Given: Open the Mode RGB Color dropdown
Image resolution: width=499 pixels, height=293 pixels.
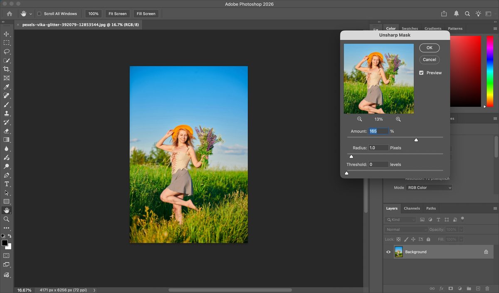Looking at the screenshot, I should pyautogui.click(x=429, y=188).
